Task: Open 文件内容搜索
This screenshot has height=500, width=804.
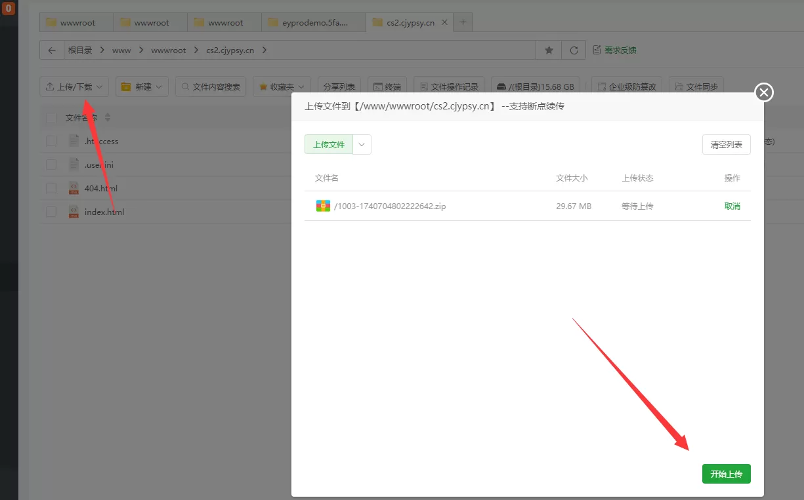Action: coord(211,87)
